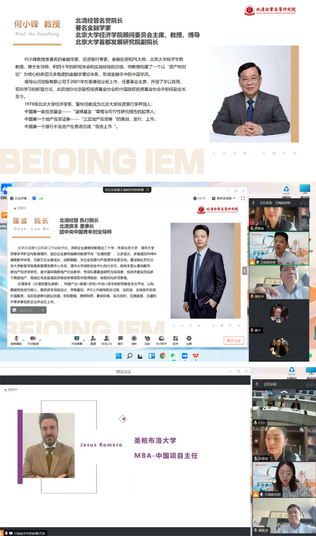The width and height of the screenshot is (316, 536).
Task: Collapse side panel with left chevron arrow
Action: coord(244,271)
